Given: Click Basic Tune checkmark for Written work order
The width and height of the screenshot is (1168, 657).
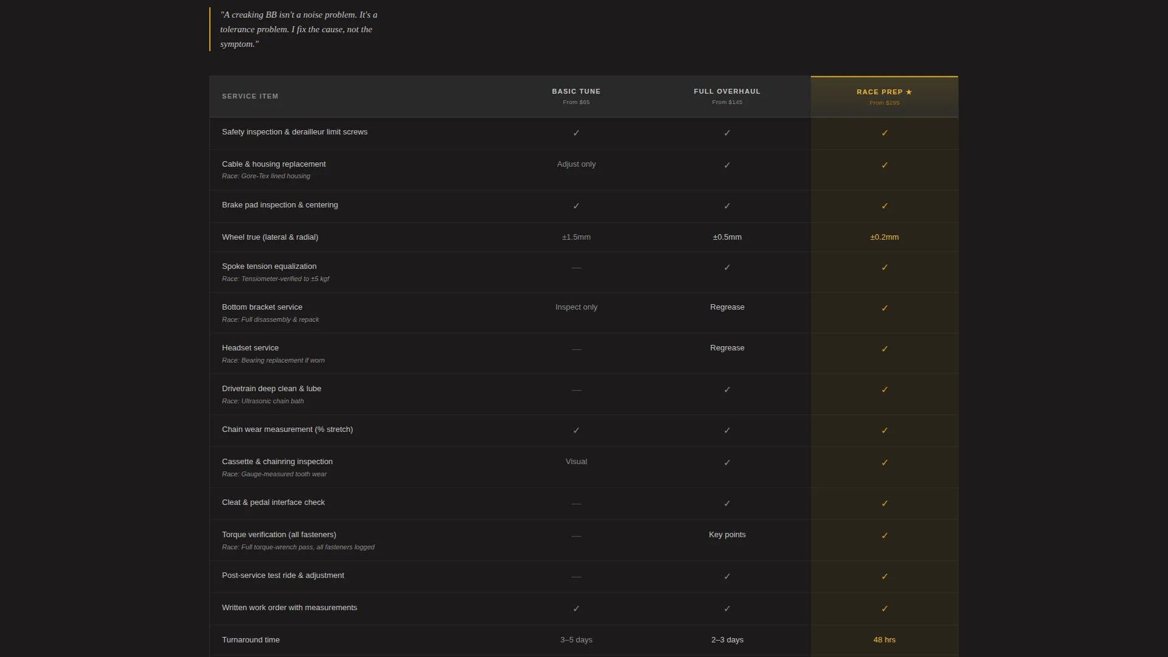Looking at the screenshot, I should (x=576, y=608).
